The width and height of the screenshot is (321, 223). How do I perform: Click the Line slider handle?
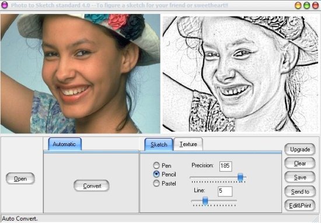pyautogui.click(x=205, y=201)
